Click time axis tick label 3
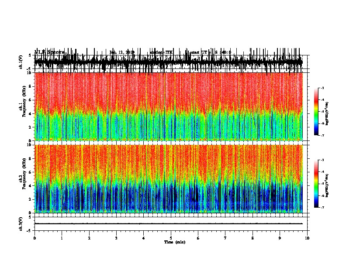346x267 pixels. click(116, 238)
